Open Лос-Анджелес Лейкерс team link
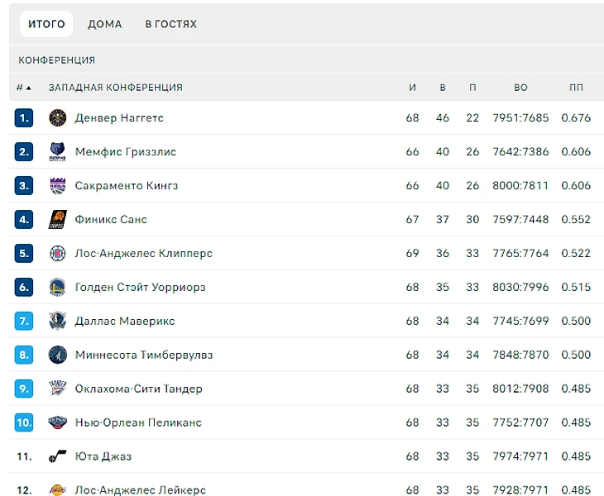The height and width of the screenshot is (496, 604). click(140, 490)
